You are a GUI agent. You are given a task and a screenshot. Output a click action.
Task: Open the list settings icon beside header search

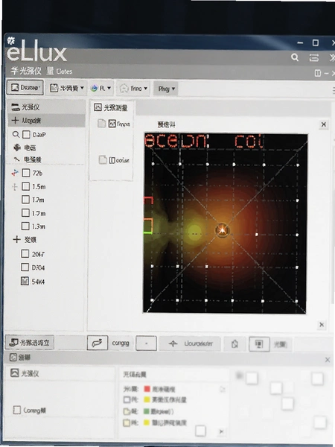(313, 57)
